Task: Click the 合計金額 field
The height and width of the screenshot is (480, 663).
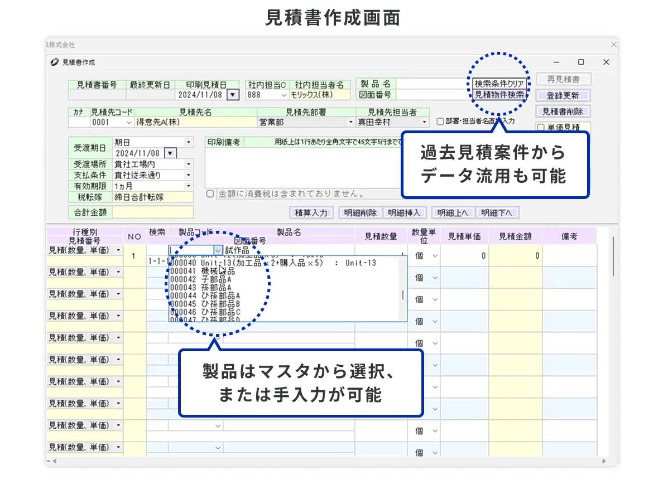Action: (x=153, y=212)
